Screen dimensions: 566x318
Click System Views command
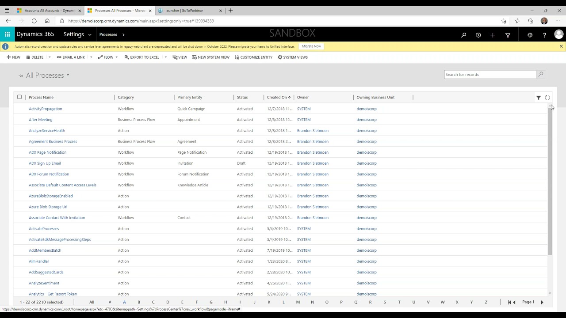click(292, 57)
